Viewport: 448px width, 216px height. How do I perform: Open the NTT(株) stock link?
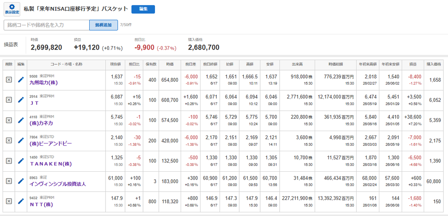tap(41, 204)
